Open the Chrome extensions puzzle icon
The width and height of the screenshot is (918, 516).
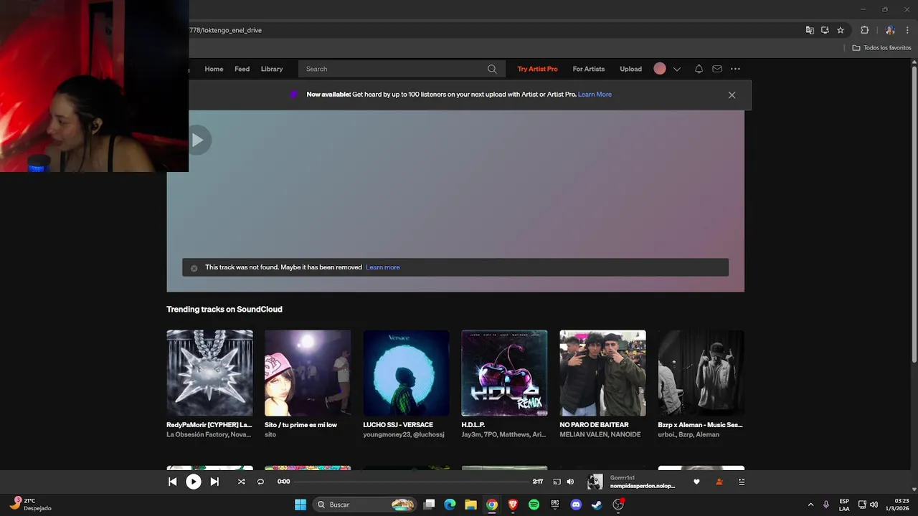click(x=864, y=30)
